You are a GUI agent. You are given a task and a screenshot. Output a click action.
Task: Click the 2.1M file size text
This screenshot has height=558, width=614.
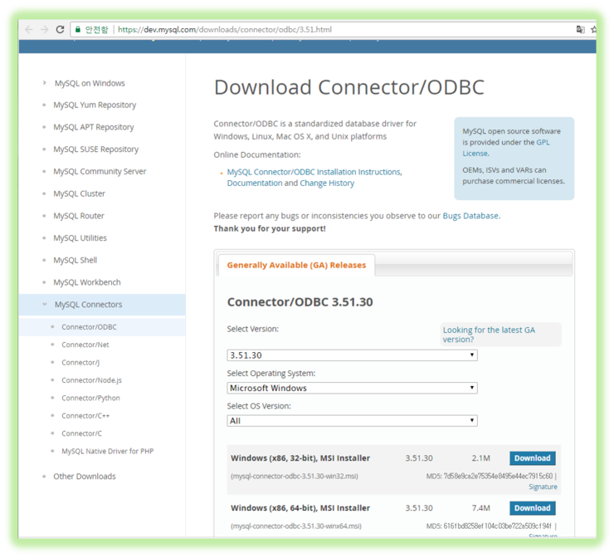tap(481, 458)
